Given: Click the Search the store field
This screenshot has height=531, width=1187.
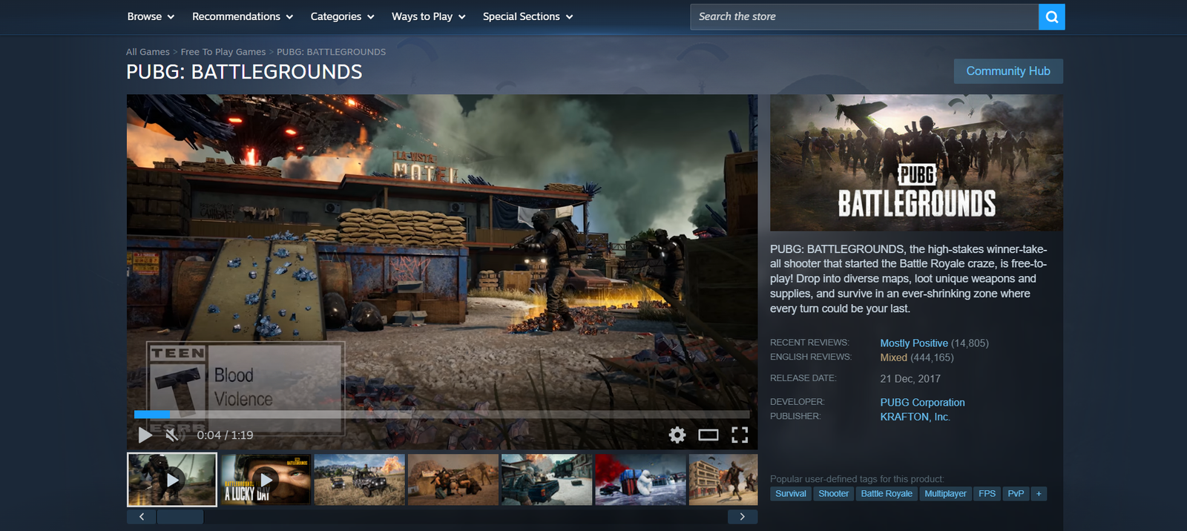Looking at the screenshot, I should click(x=864, y=17).
